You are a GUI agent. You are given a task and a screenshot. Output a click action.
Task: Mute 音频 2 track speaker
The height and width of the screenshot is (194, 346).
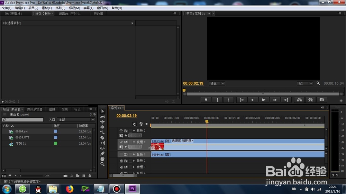121,161
